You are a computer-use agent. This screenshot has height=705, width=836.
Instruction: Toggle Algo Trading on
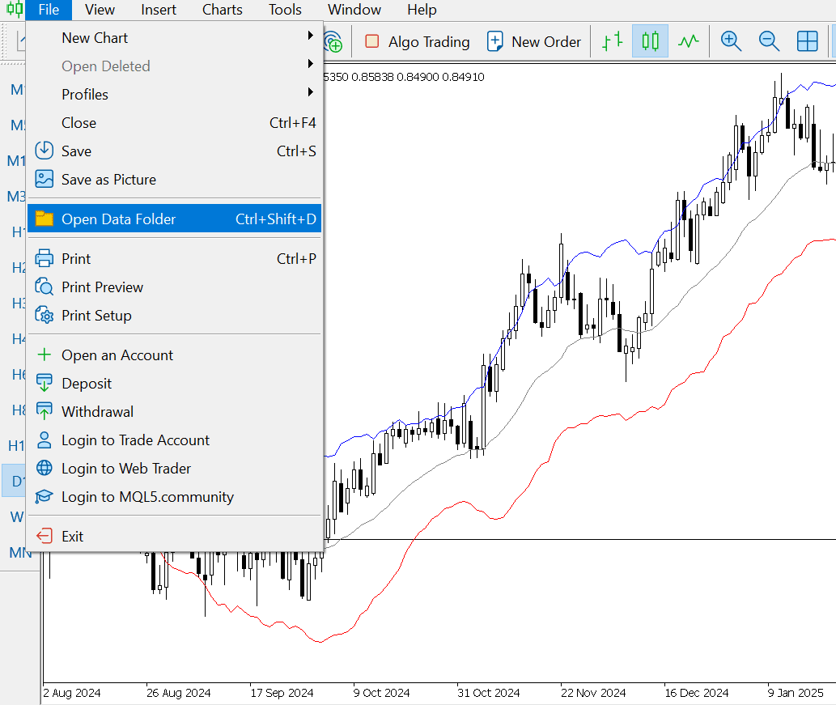pos(418,41)
